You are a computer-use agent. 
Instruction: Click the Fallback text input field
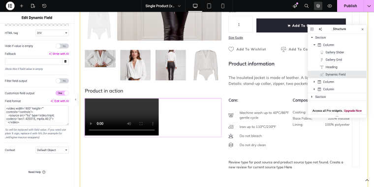(33, 62)
